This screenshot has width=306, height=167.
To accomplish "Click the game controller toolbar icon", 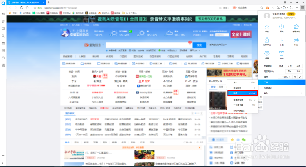I will click(267, 8).
